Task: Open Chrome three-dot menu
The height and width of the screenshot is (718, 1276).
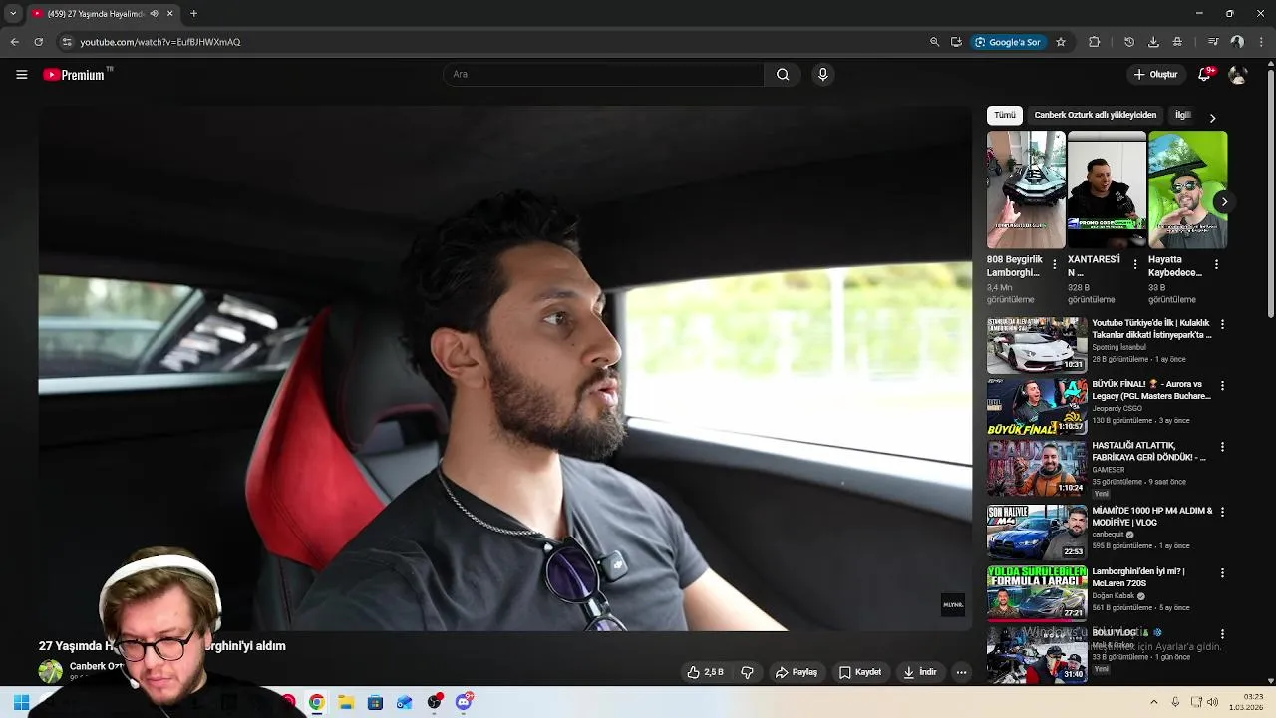Action: click(1260, 42)
